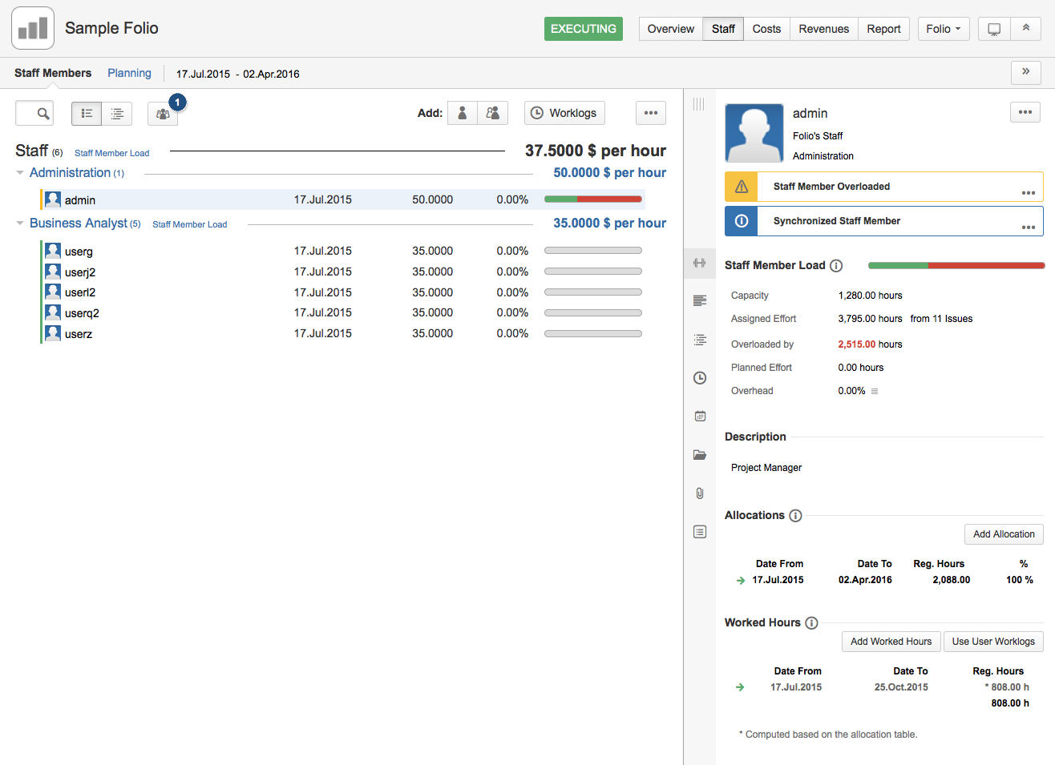
Task: Open the staff group icon with badge
Action: tap(163, 114)
